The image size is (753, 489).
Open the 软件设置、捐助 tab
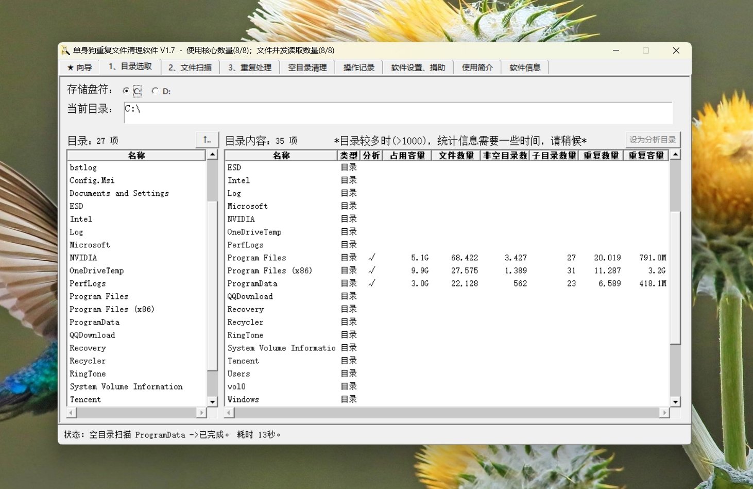418,68
